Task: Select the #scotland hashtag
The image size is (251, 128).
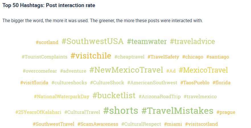Action: point(47,43)
